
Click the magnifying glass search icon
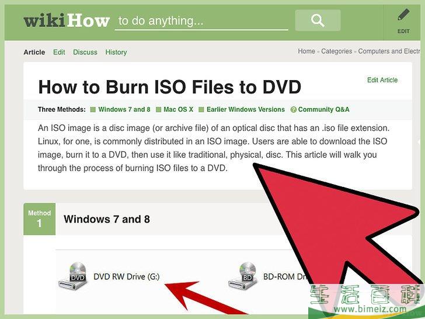pos(318,20)
